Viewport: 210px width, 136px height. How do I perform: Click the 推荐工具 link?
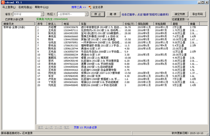point(79,7)
